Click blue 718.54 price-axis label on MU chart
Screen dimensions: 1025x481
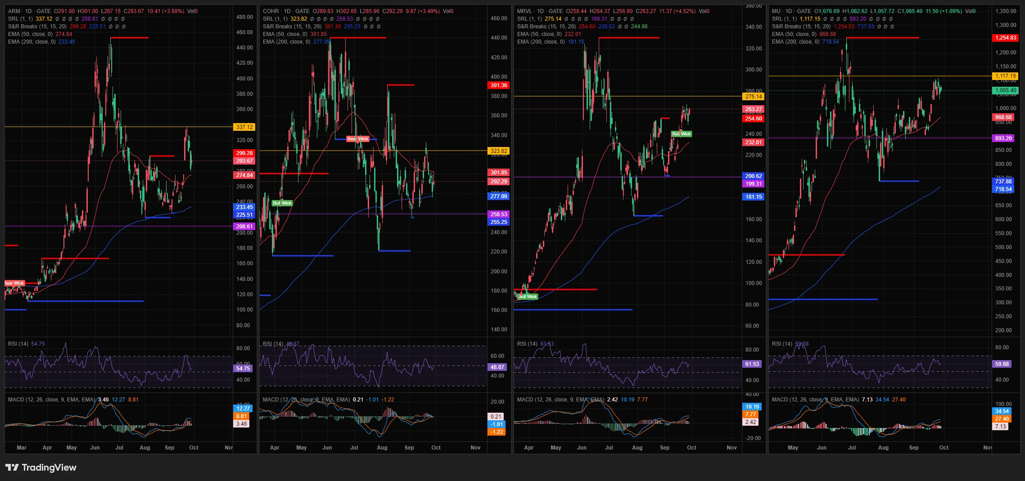(1003, 189)
